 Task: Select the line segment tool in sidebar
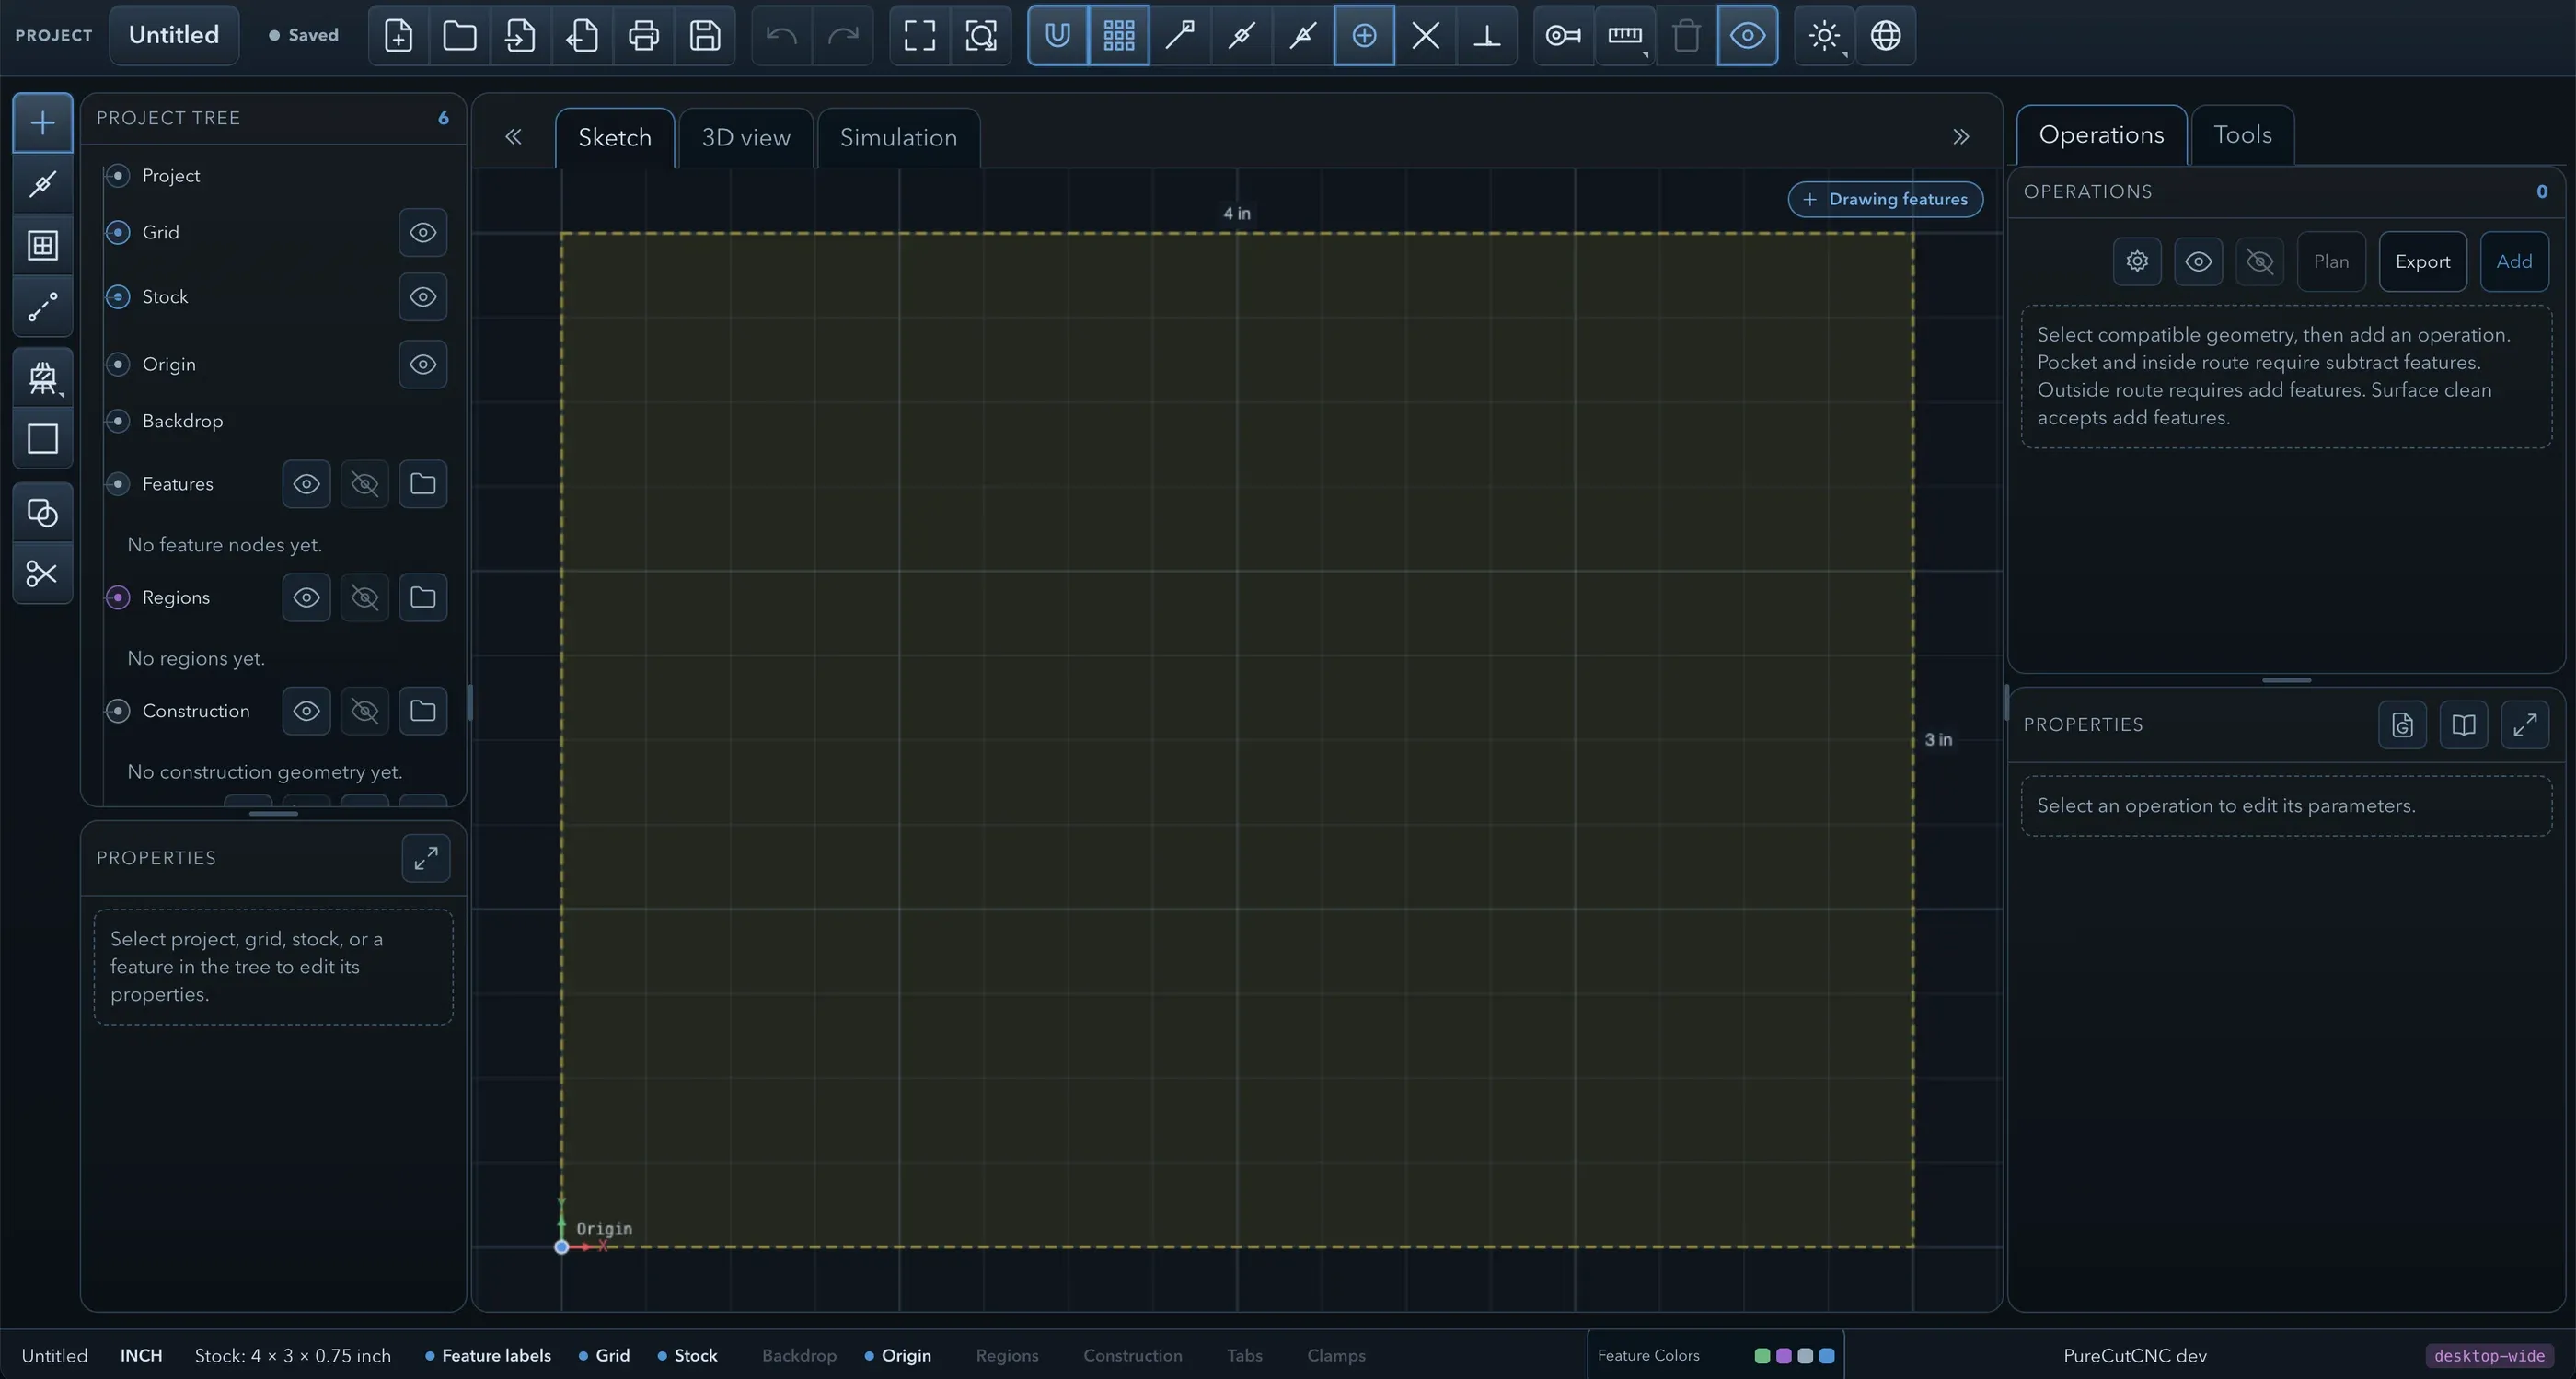pos(42,306)
